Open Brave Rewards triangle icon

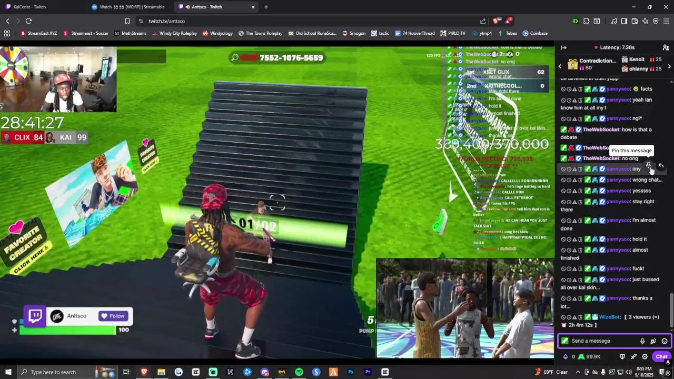click(508, 21)
